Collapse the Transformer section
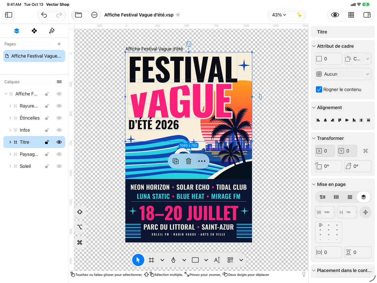377x283 pixels. coord(314,138)
